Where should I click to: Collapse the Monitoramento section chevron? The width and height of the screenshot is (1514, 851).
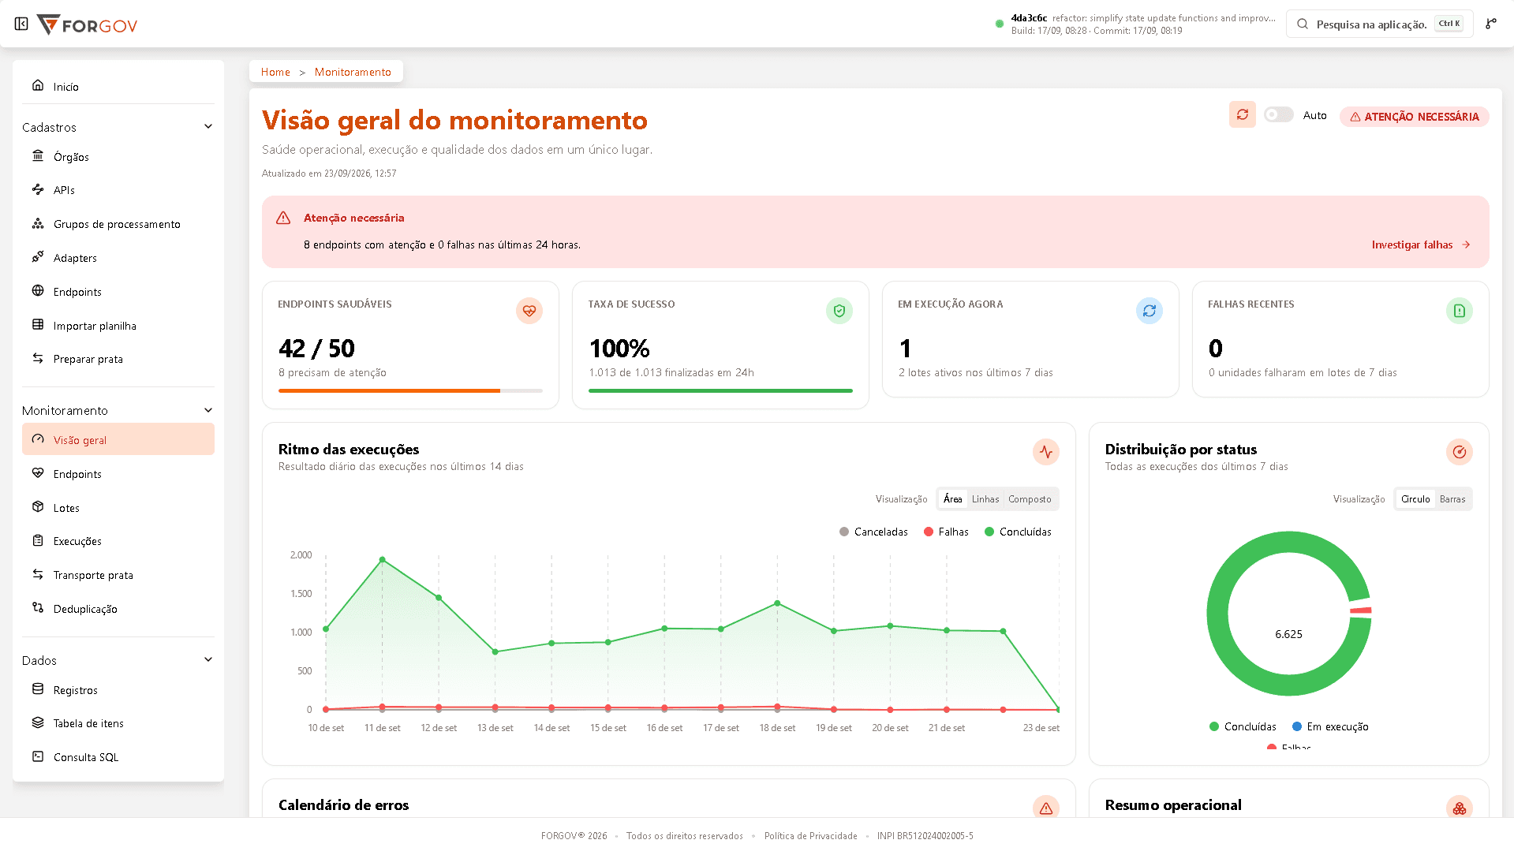point(208,410)
